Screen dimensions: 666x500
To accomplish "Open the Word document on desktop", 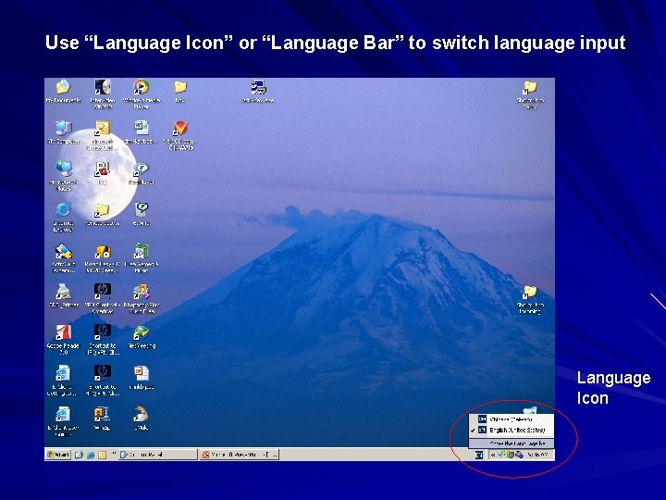I will click(x=141, y=132).
